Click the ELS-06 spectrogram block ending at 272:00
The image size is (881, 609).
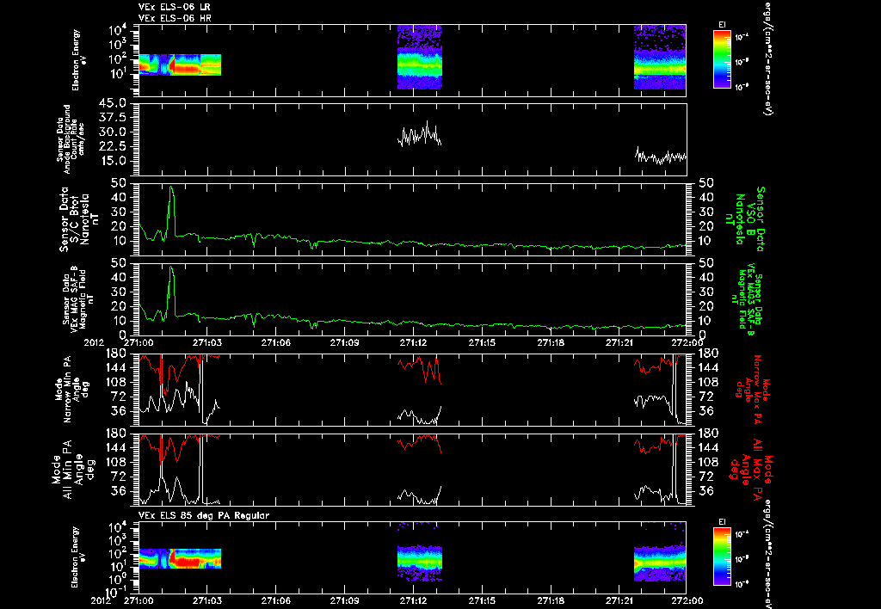point(660,57)
